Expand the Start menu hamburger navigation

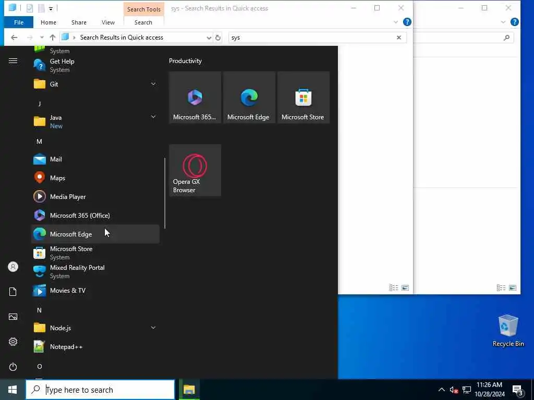click(13, 61)
